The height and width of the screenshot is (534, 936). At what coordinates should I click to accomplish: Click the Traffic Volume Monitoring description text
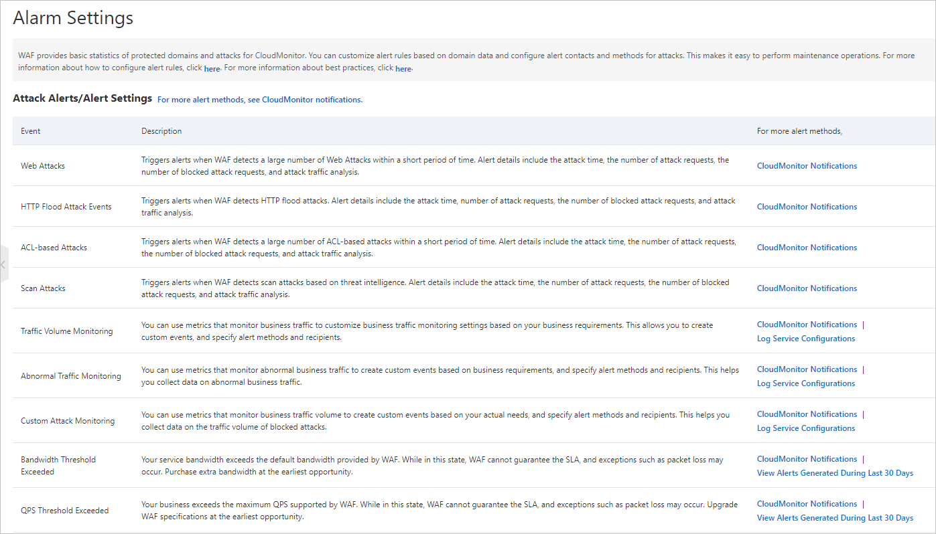[427, 331]
